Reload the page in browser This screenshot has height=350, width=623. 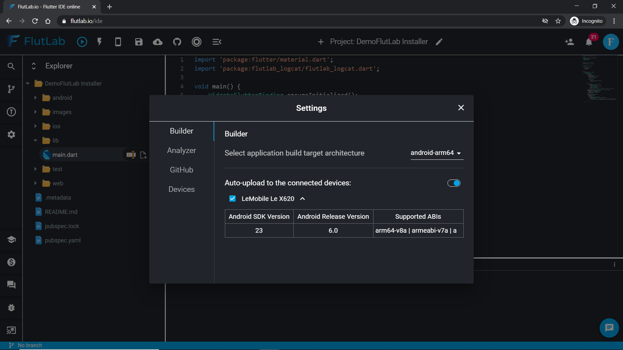pyautogui.click(x=35, y=21)
